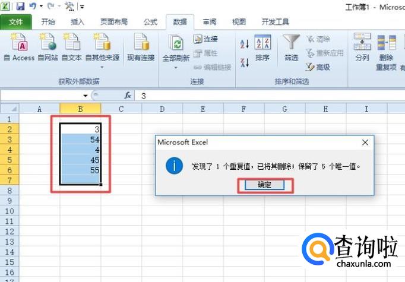
Task: Click cell B3 containing 54
Action: click(80, 140)
